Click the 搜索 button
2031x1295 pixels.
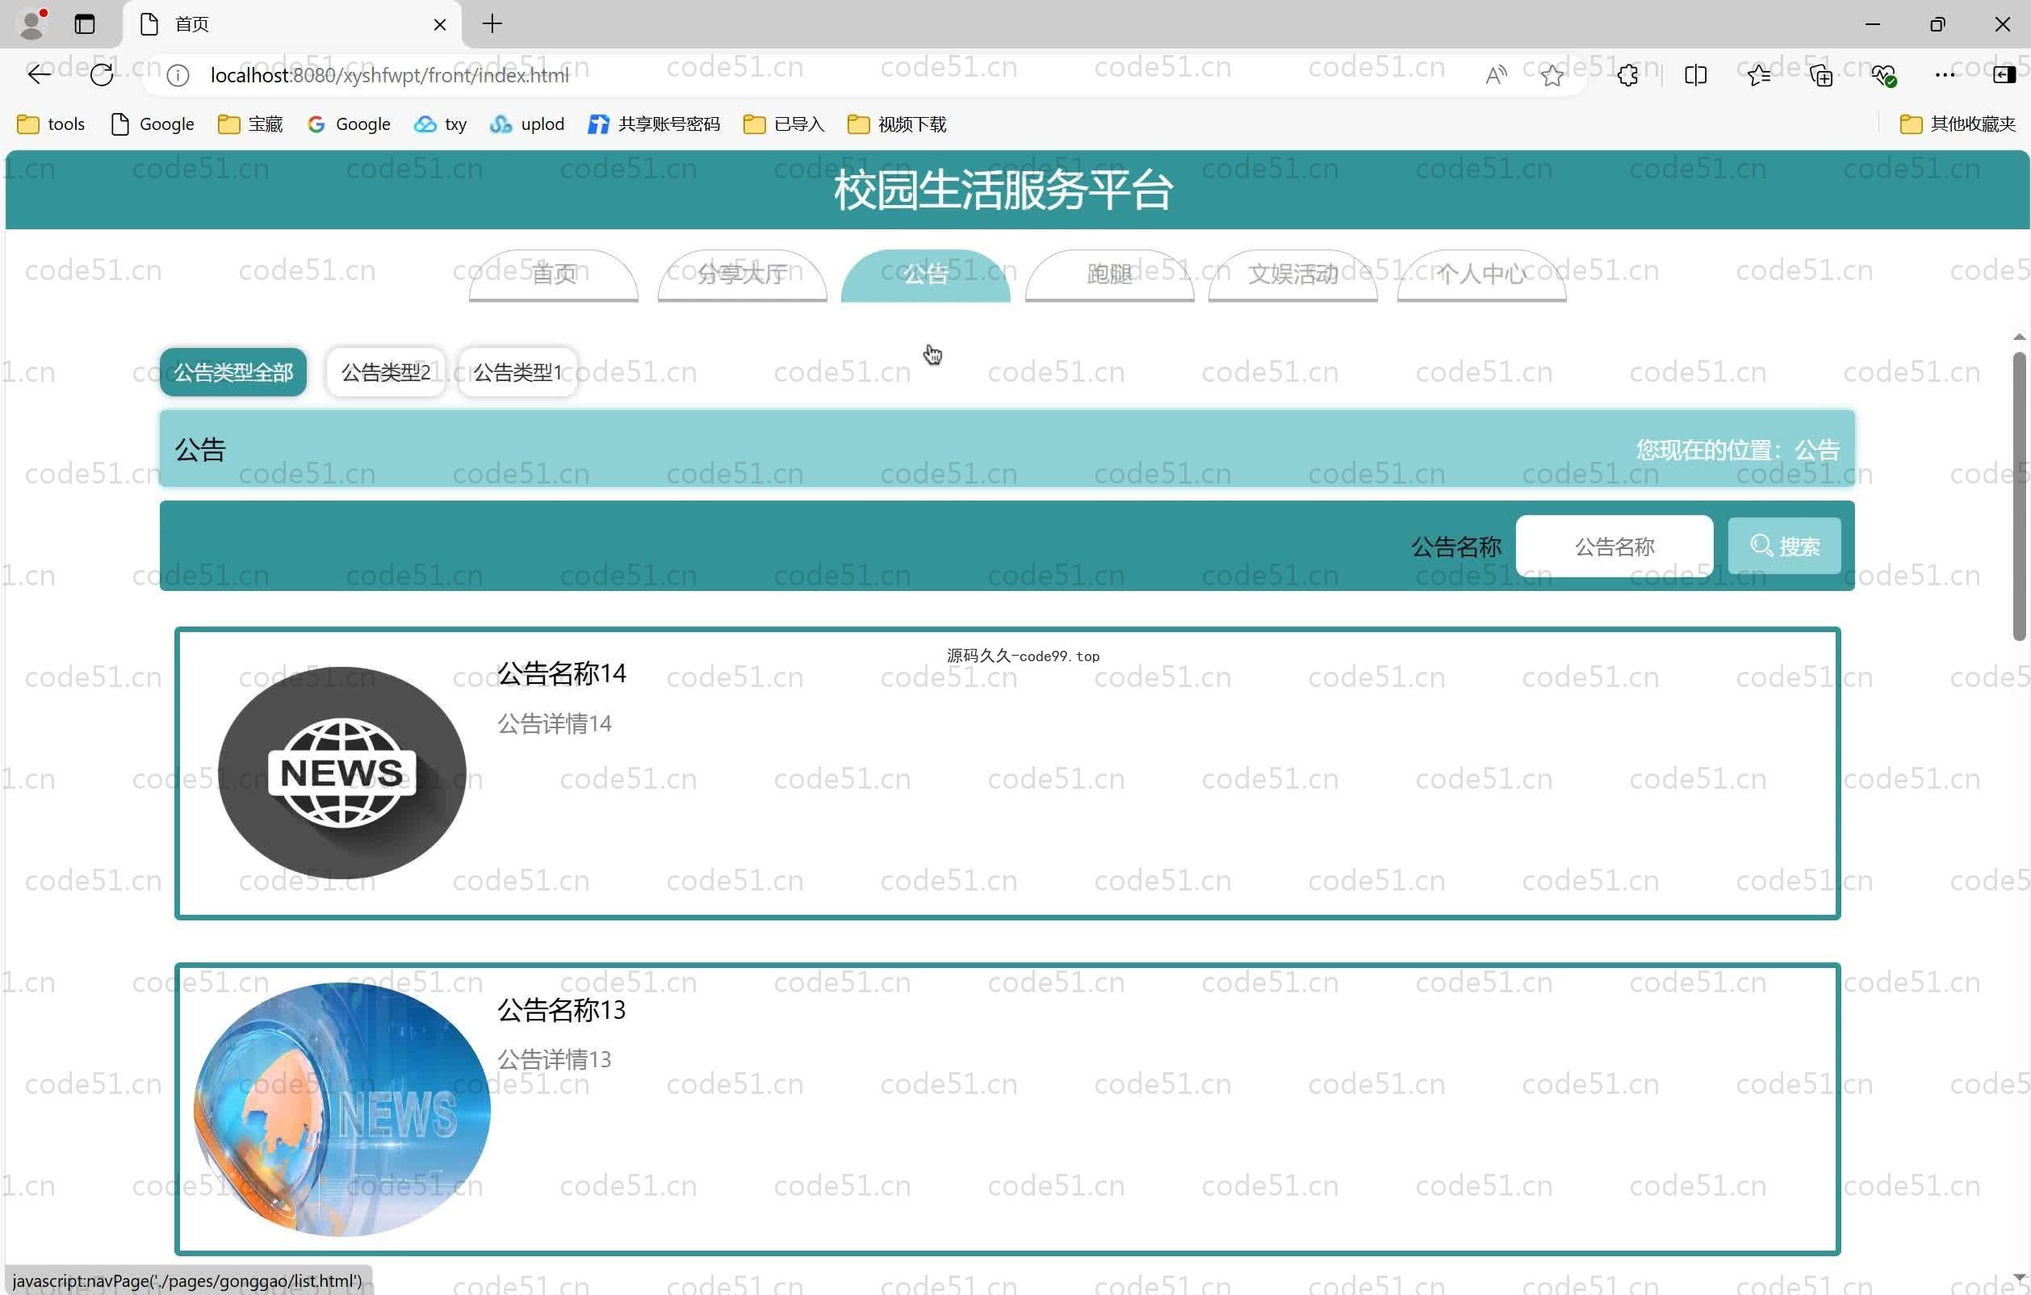[1785, 547]
